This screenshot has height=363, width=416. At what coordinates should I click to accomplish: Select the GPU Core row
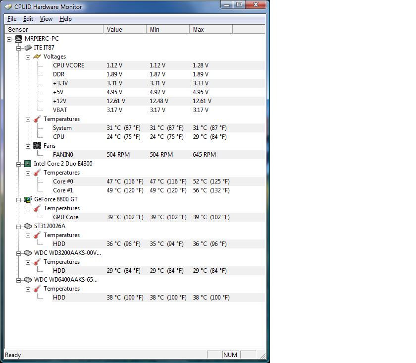click(x=158, y=217)
